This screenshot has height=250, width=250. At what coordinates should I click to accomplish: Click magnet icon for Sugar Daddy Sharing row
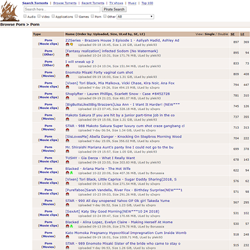67,183
